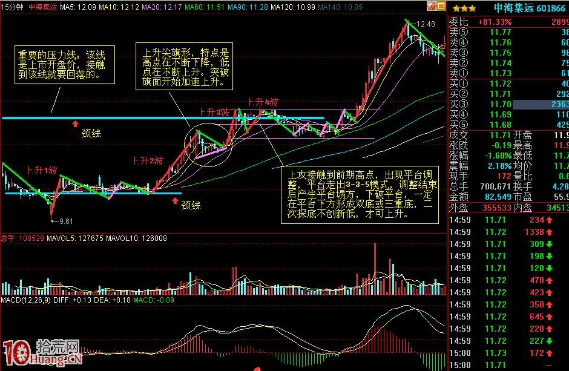The image size is (569, 371).
Task: Click the MA90: 11.28 indicator label
Action: [248, 7]
